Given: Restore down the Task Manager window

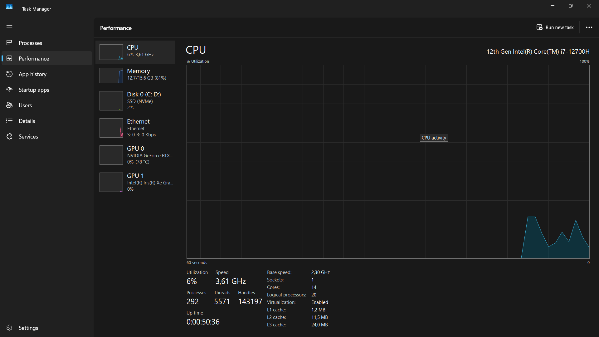Looking at the screenshot, I should (571, 6).
